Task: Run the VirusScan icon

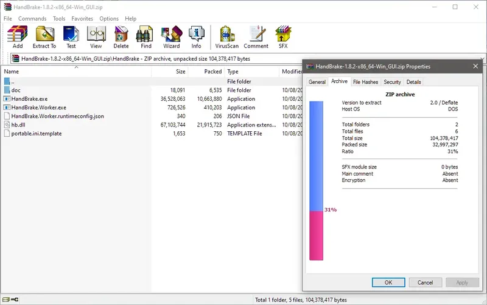Action: [x=227, y=34]
